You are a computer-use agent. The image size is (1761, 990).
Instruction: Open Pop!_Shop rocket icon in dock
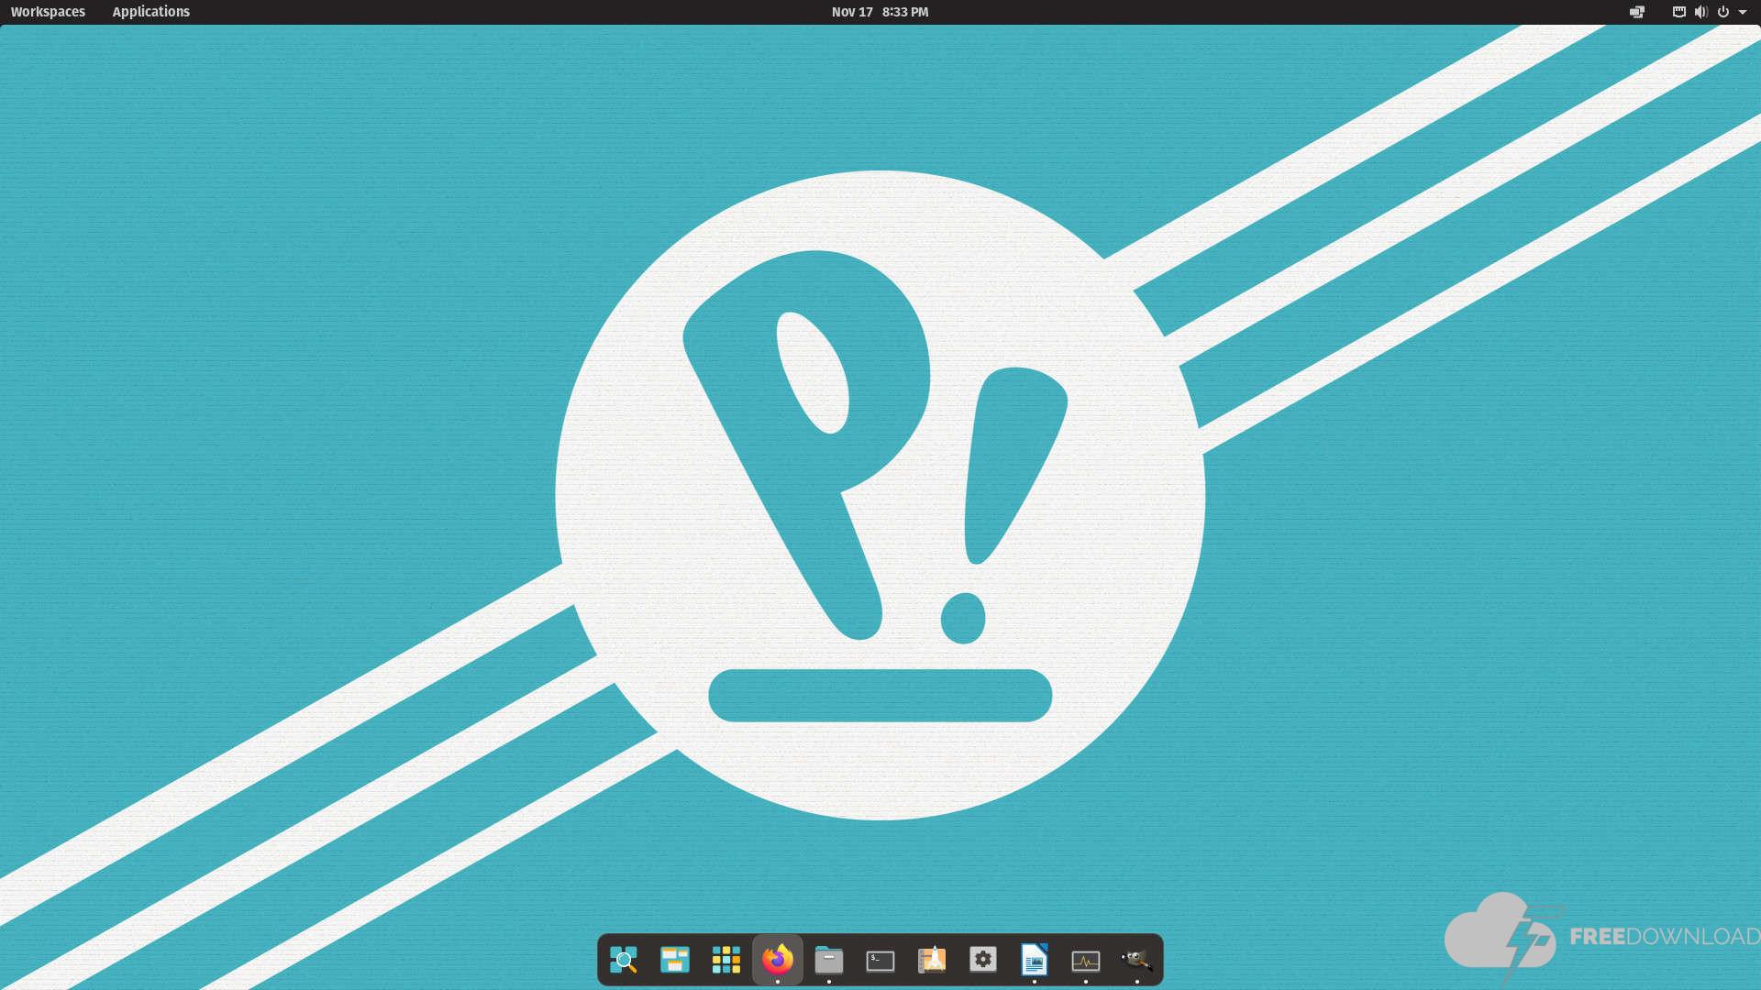point(932,960)
